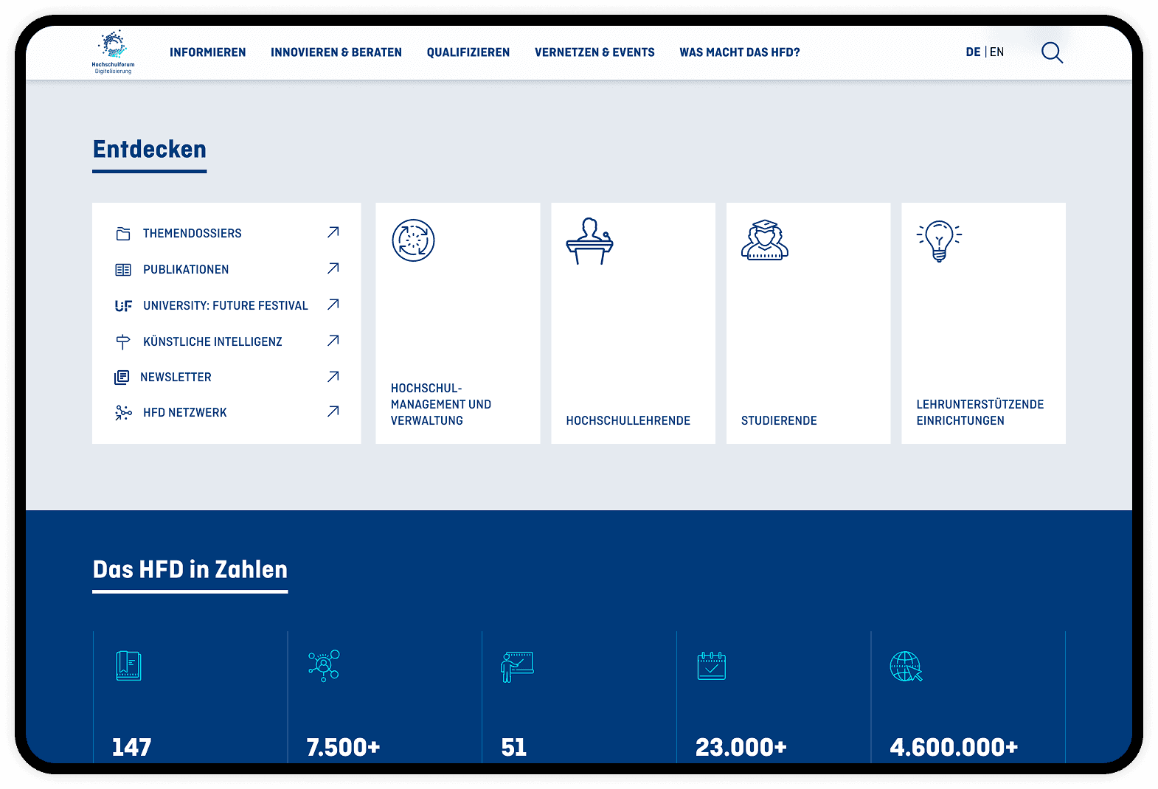
Task: Click the book icon above 147
Action: pos(129,666)
